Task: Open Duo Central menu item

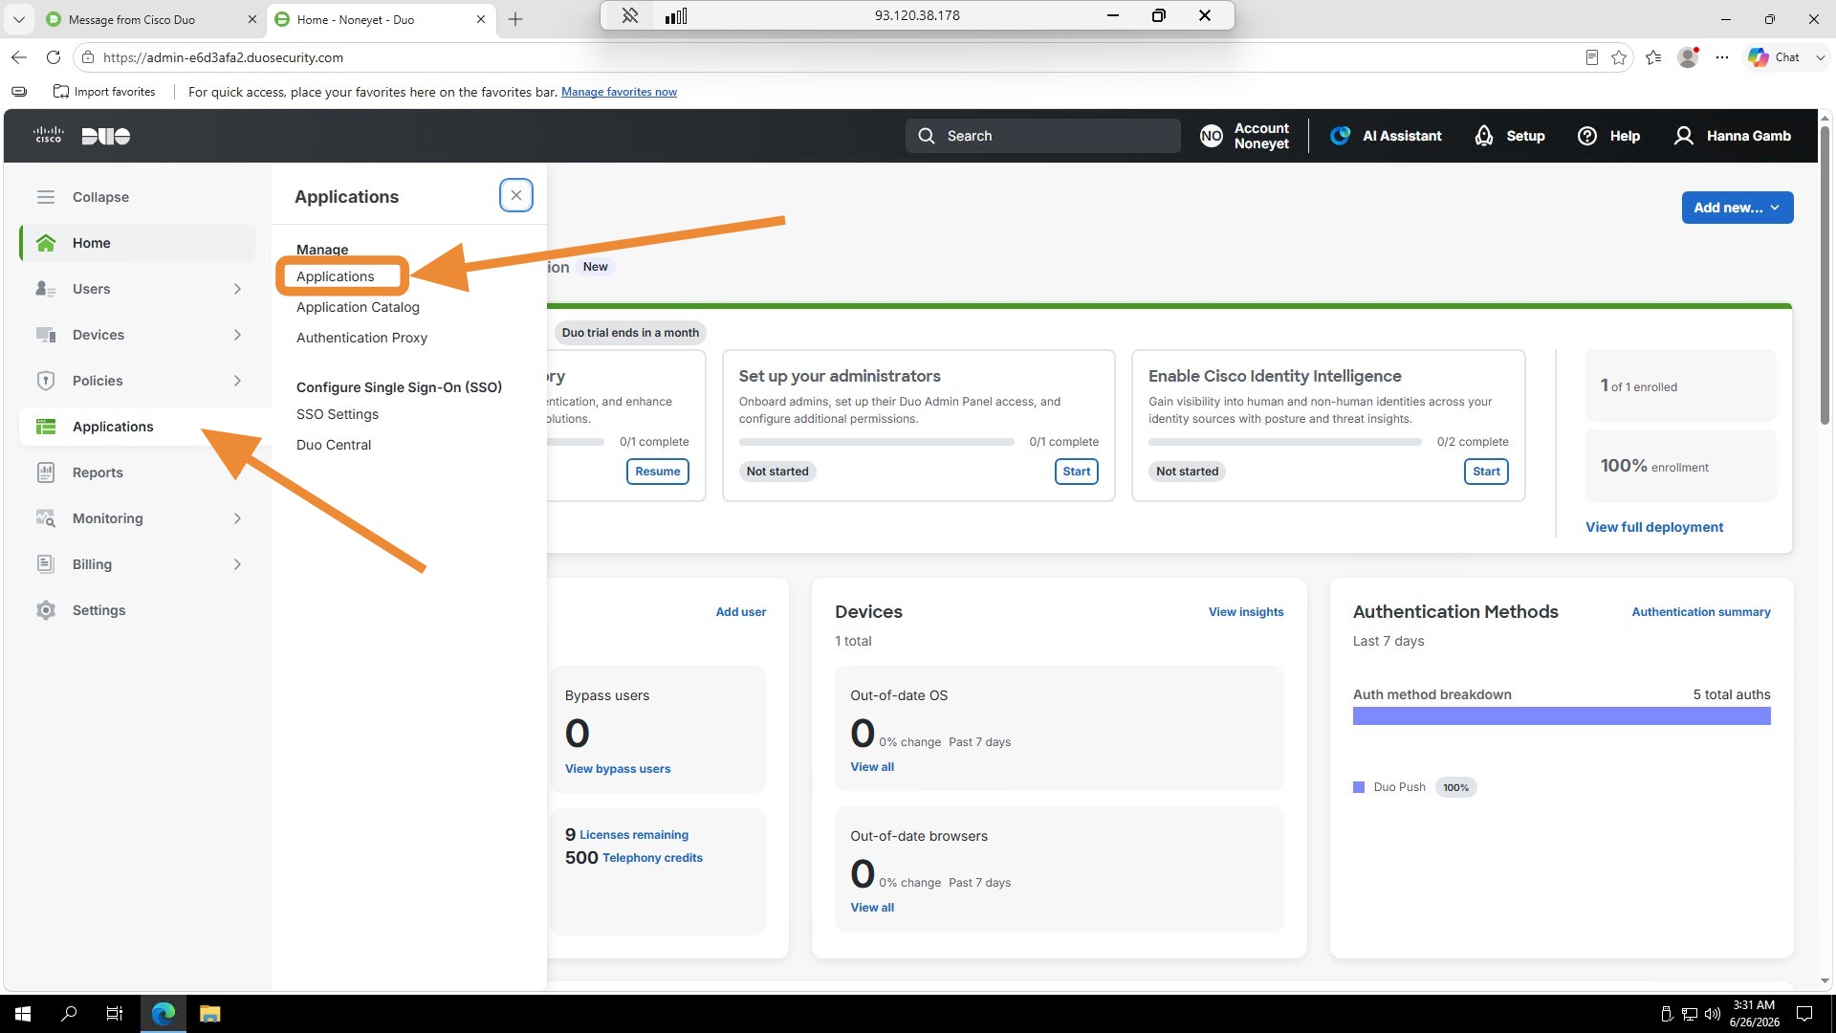Action: [334, 445]
